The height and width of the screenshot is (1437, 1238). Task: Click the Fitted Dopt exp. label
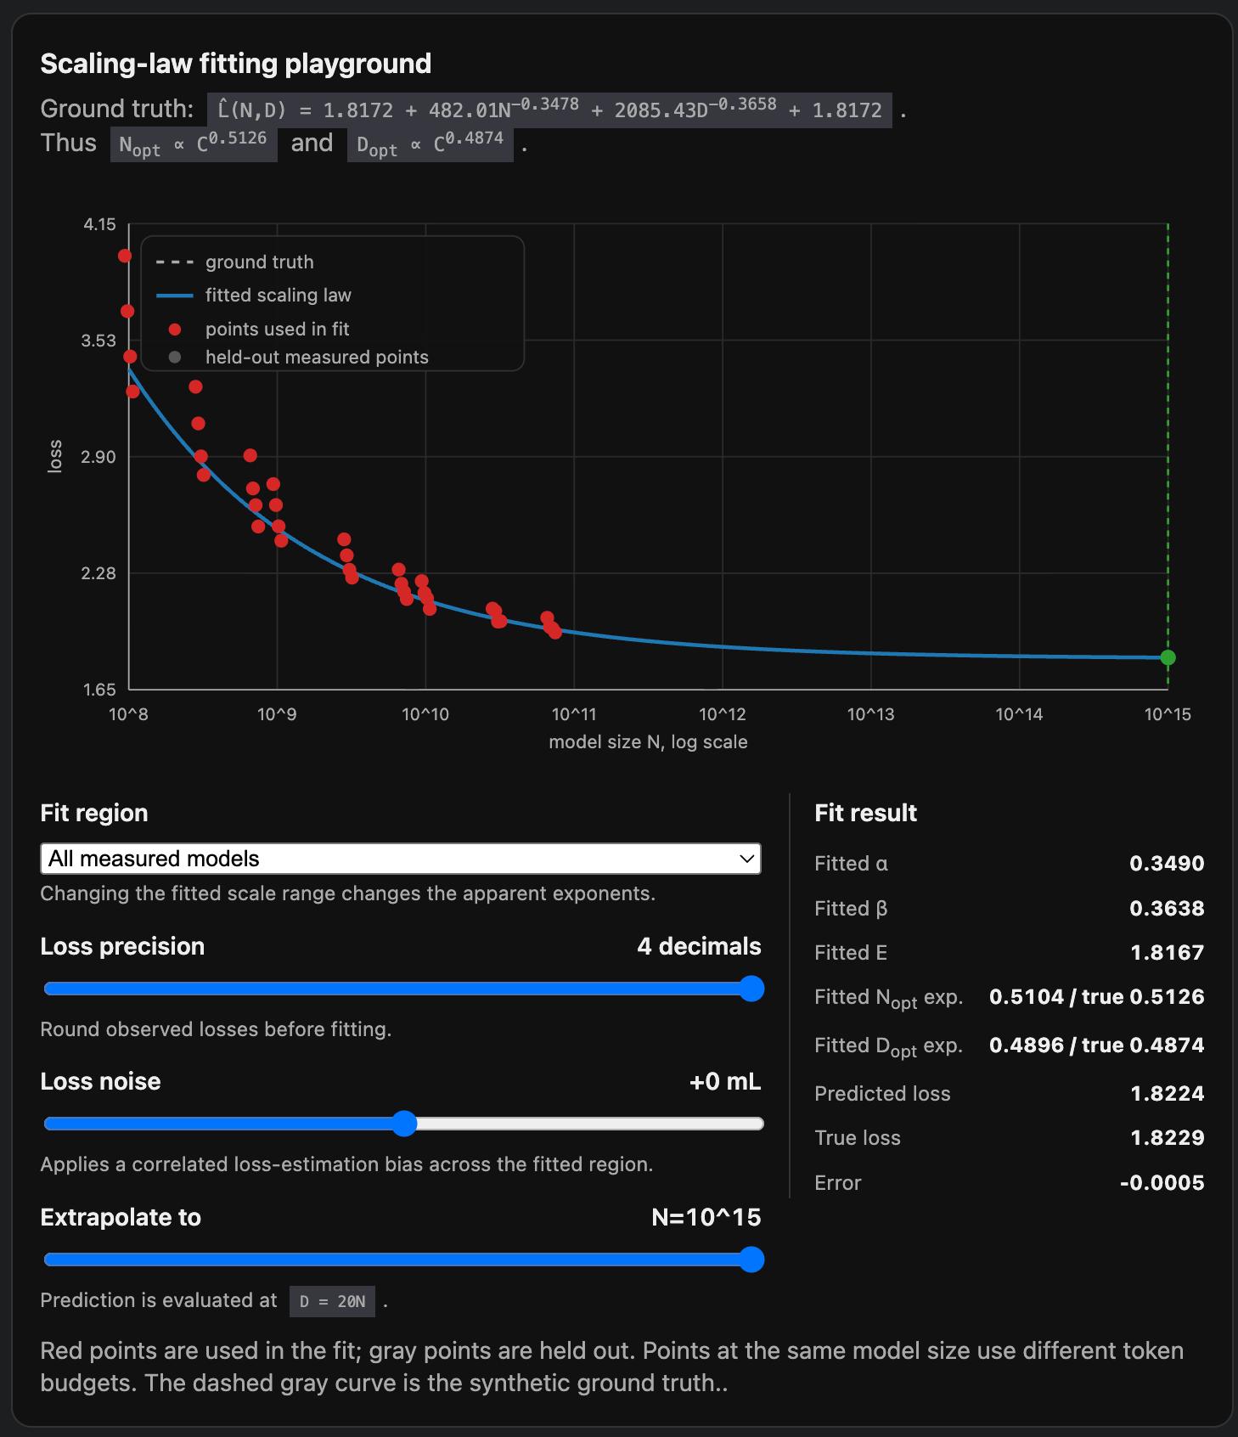[x=889, y=1047]
